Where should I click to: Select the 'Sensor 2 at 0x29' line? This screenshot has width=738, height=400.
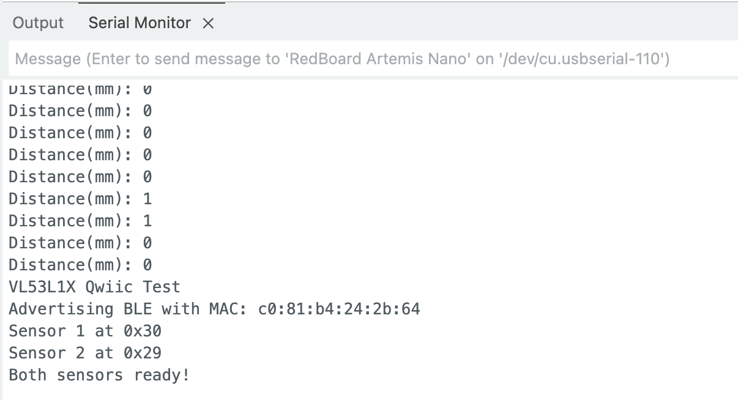pos(85,352)
